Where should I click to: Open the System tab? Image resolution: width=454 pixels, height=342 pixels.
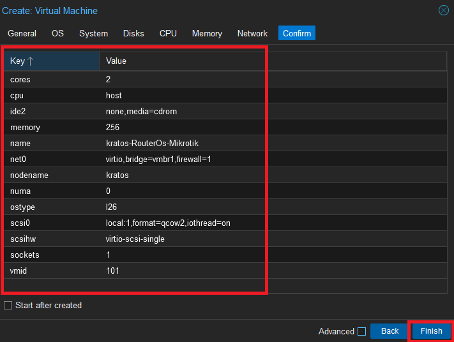pos(93,33)
